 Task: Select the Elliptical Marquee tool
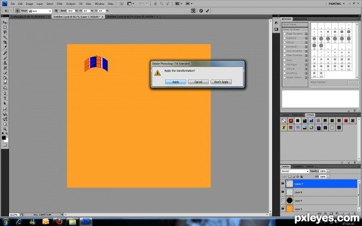(x=5, y=28)
